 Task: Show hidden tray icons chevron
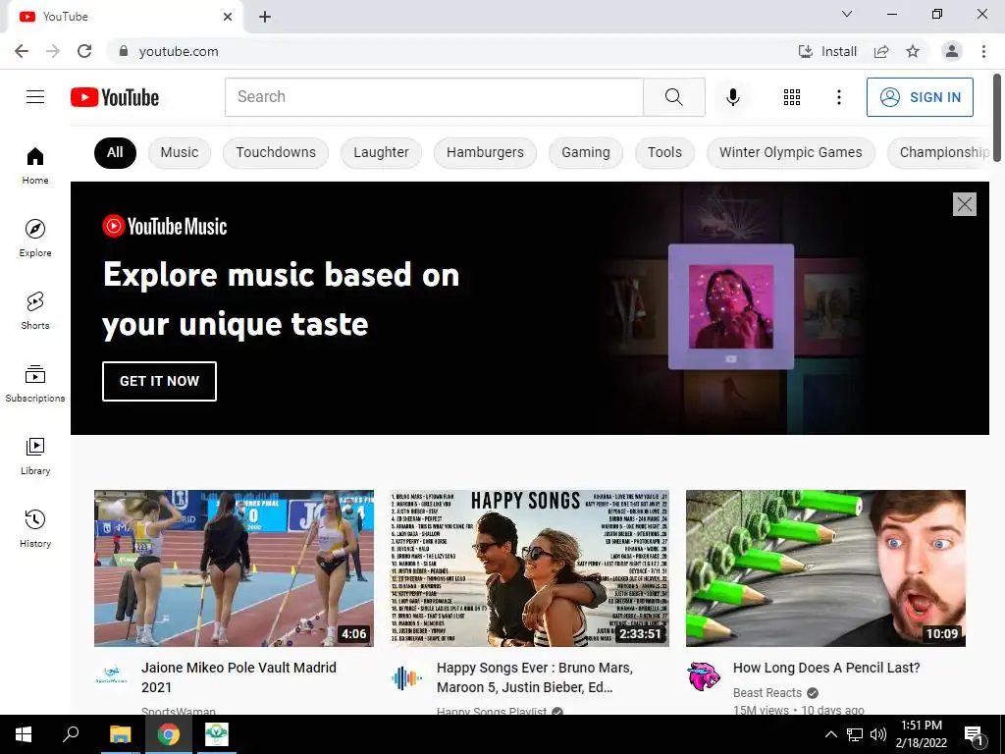(830, 734)
